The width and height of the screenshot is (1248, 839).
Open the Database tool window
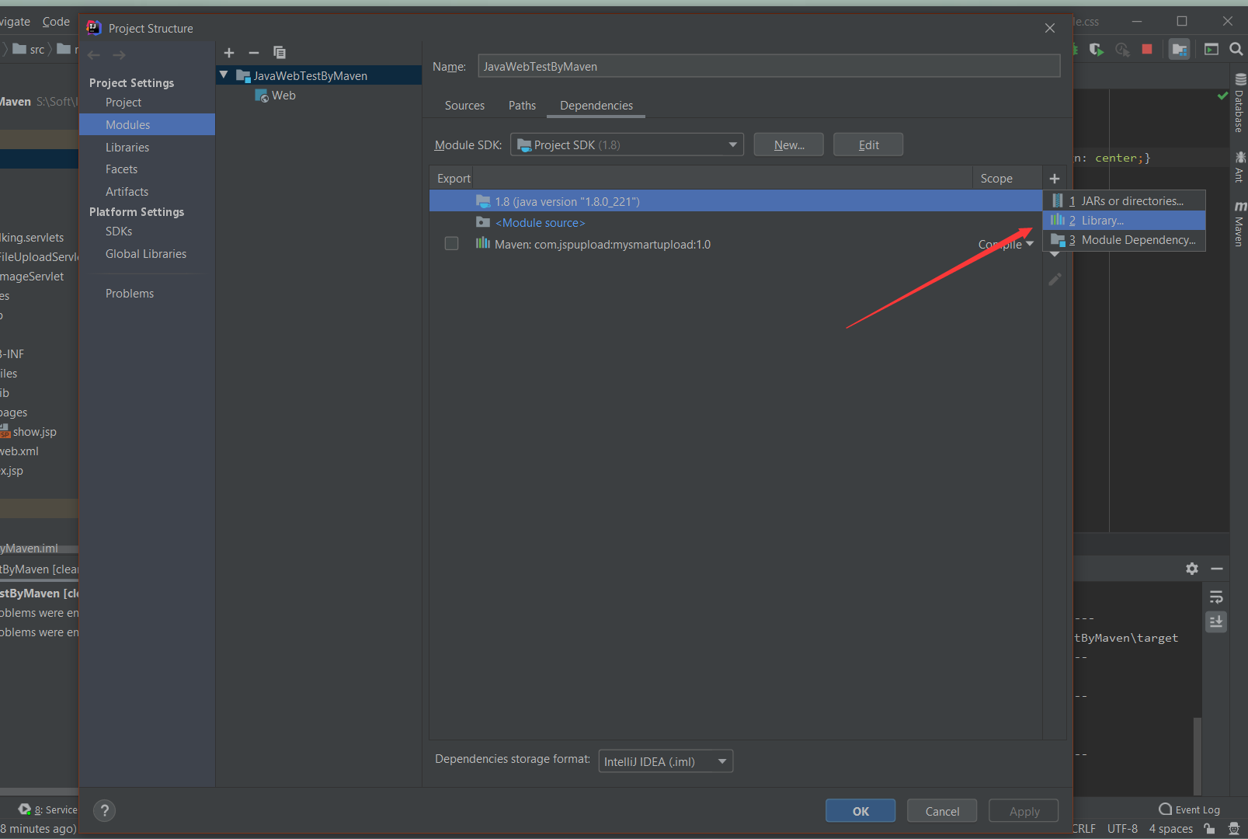tap(1239, 103)
